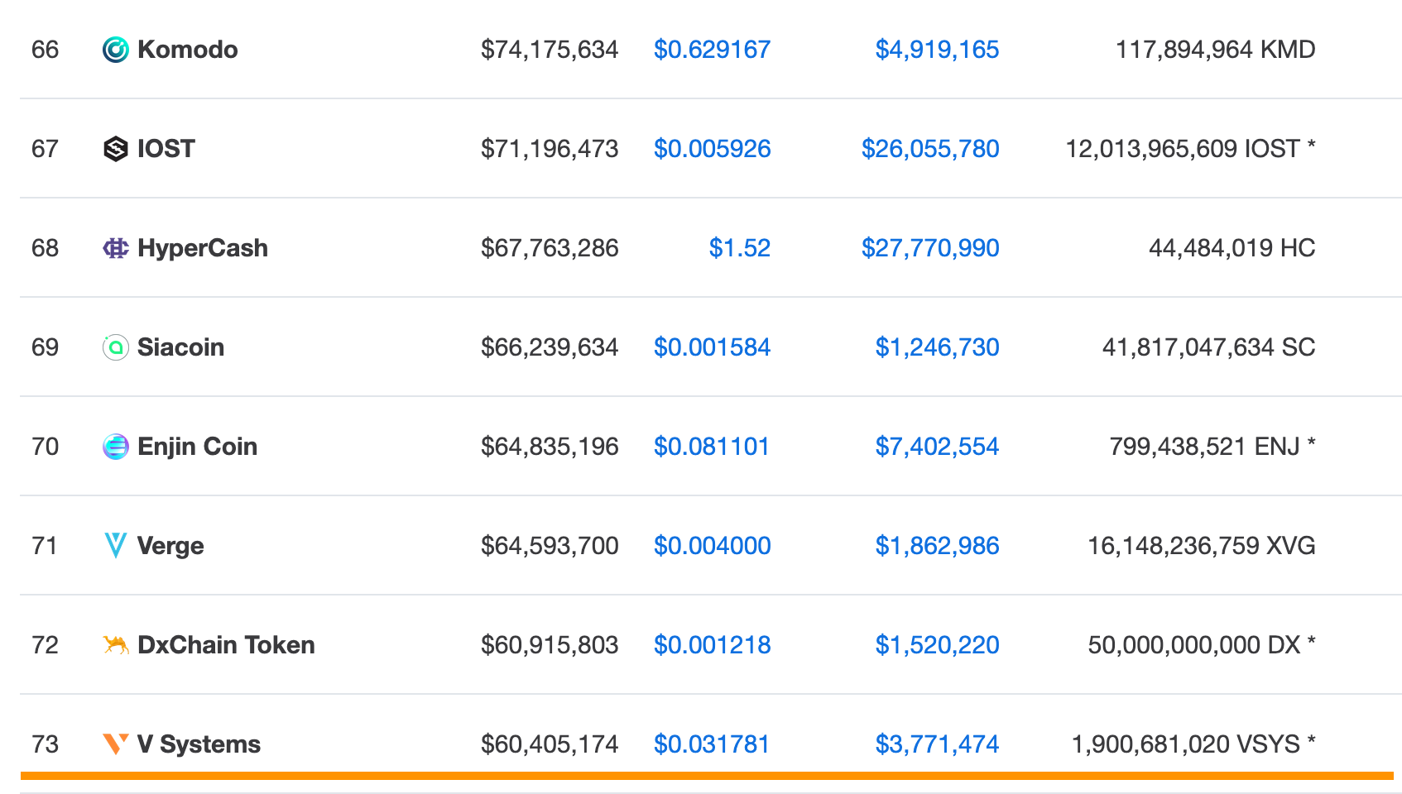Click the Verge coin logo icon
Screen dimensions: 1402x794
(x=116, y=546)
